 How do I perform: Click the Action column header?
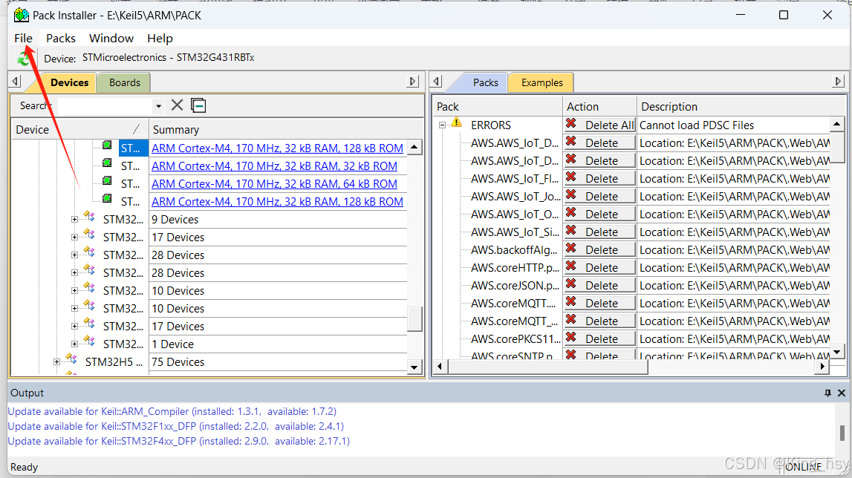click(x=599, y=106)
